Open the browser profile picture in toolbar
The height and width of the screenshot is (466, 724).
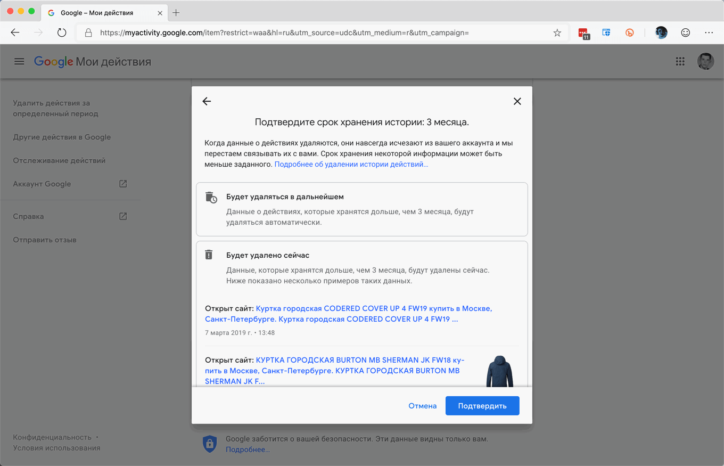(x=661, y=33)
